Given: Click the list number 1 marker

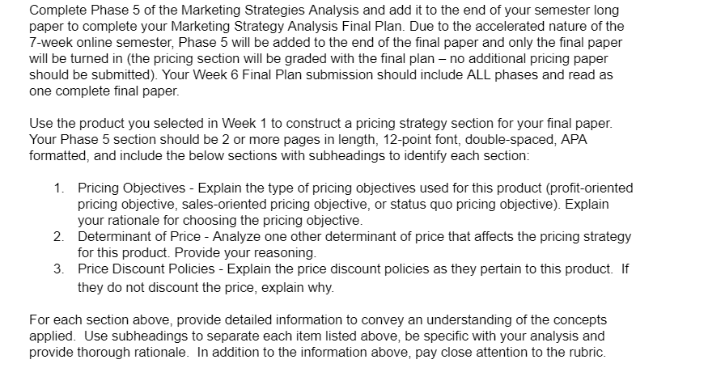Looking at the screenshot, I should coord(57,188).
